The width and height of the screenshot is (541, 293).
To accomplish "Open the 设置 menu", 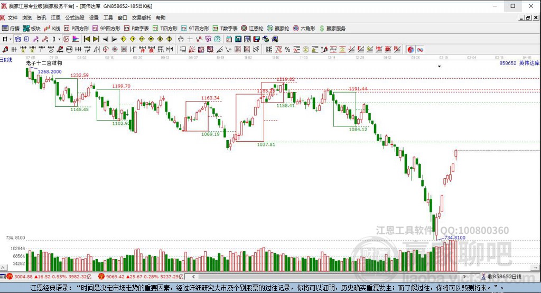I will click(x=94, y=17).
